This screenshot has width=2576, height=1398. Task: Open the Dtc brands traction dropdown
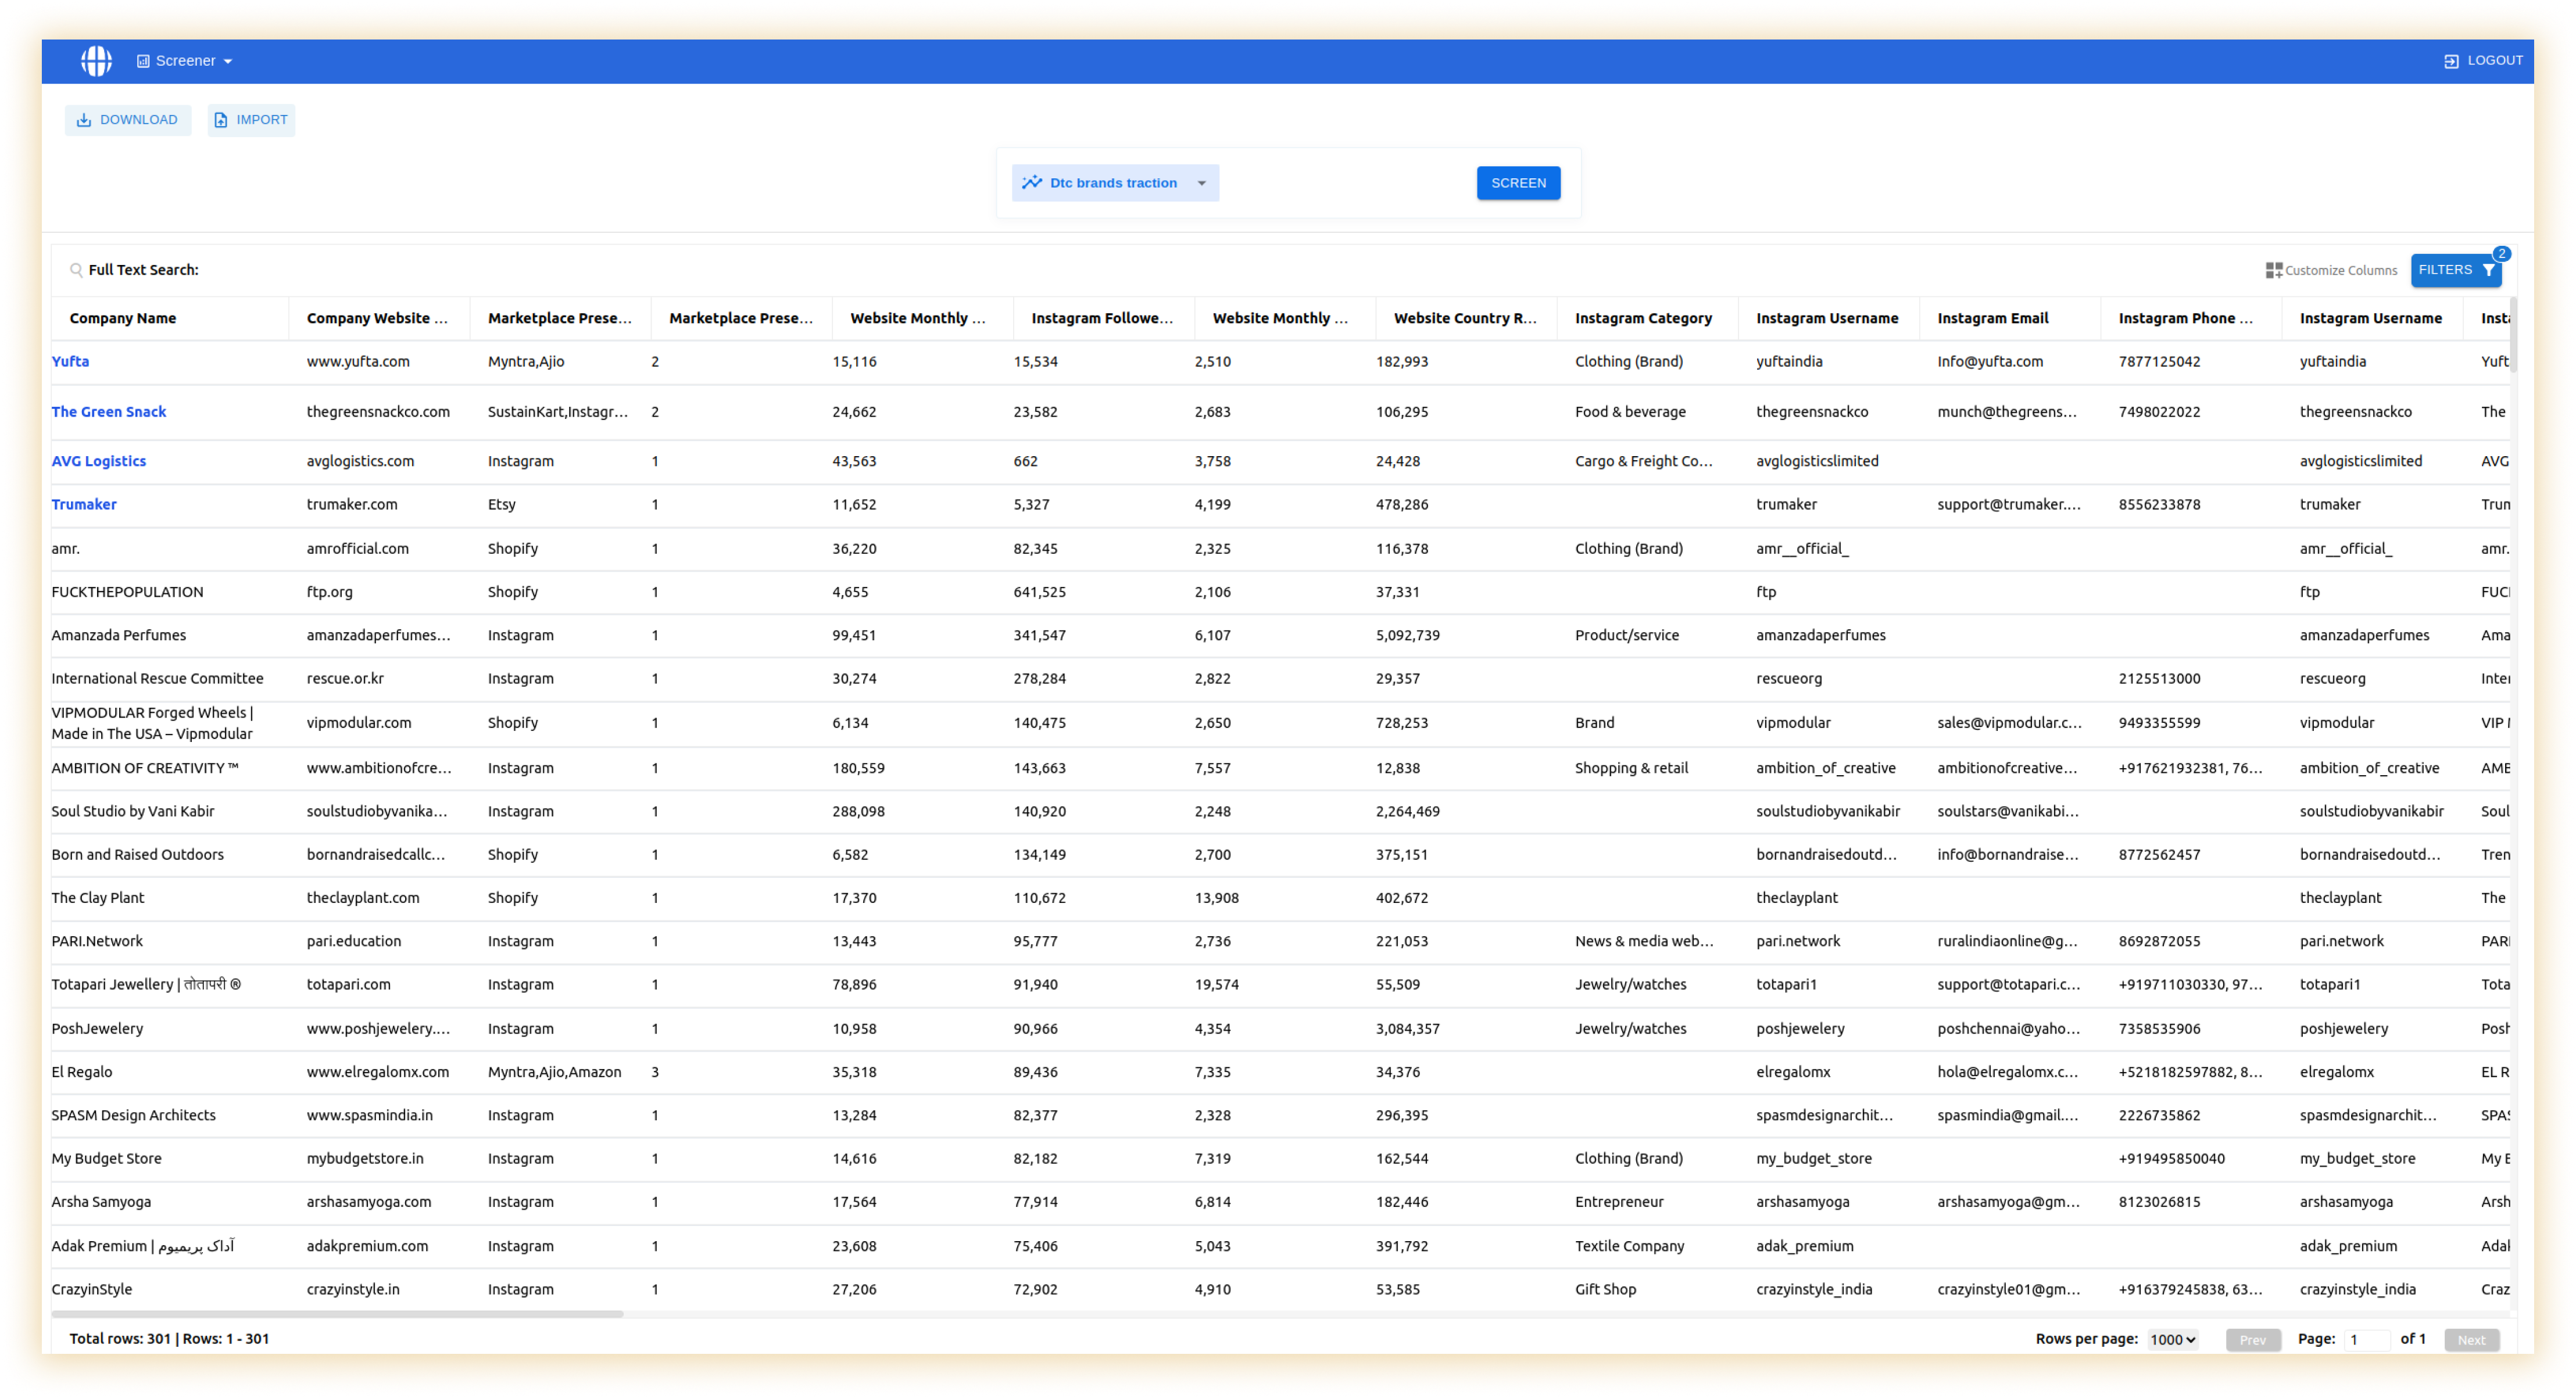pyautogui.click(x=1115, y=183)
